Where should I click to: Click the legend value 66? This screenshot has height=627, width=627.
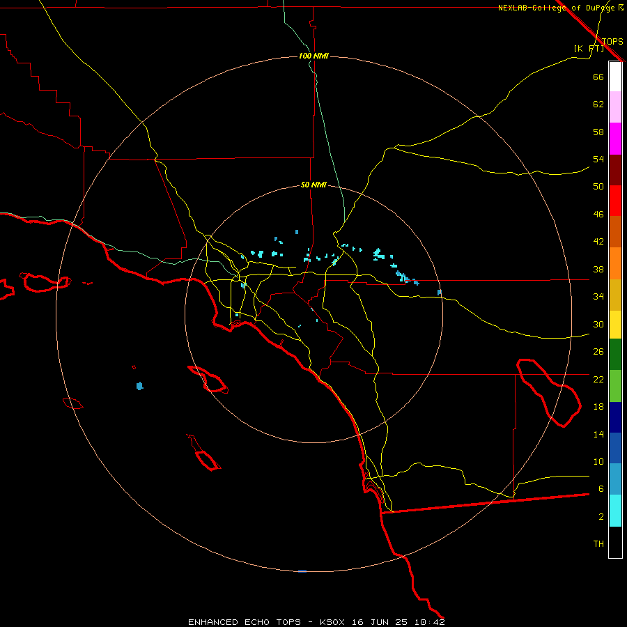598,77
